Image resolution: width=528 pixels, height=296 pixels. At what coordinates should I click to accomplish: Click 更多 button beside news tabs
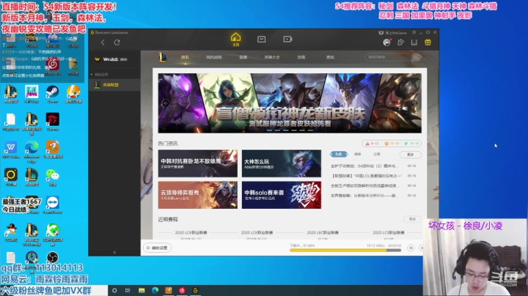tap(410, 155)
